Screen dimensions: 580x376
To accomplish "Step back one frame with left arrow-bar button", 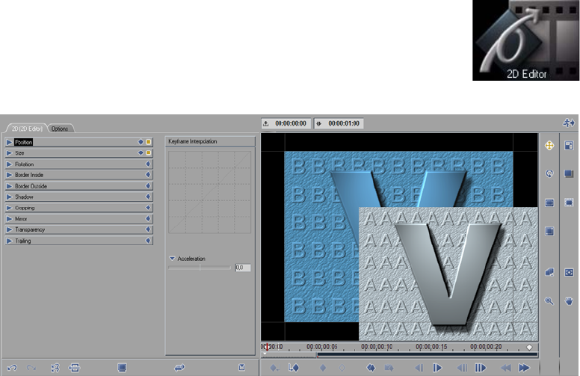I will click(419, 368).
